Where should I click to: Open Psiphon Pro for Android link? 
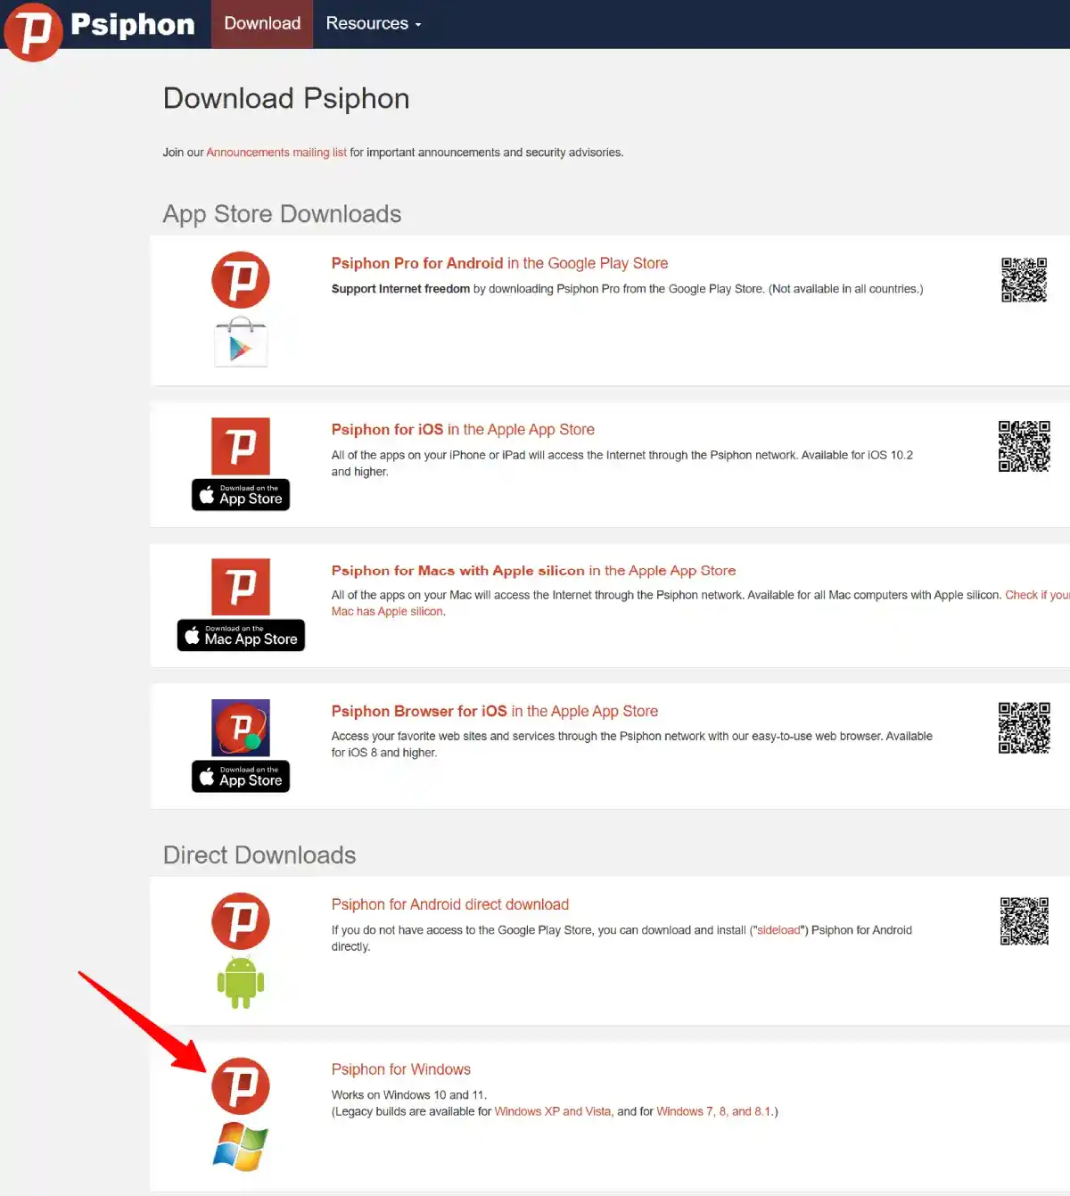pyautogui.click(x=499, y=263)
